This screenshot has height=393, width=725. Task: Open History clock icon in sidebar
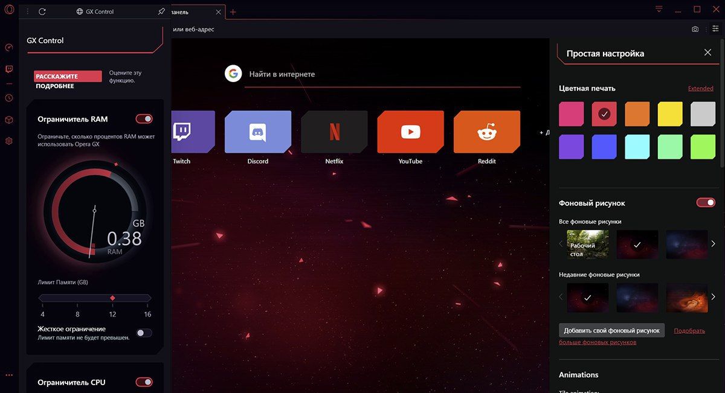pos(9,98)
